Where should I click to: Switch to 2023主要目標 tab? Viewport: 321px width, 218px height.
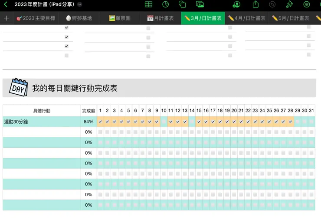[x=36, y=18]
